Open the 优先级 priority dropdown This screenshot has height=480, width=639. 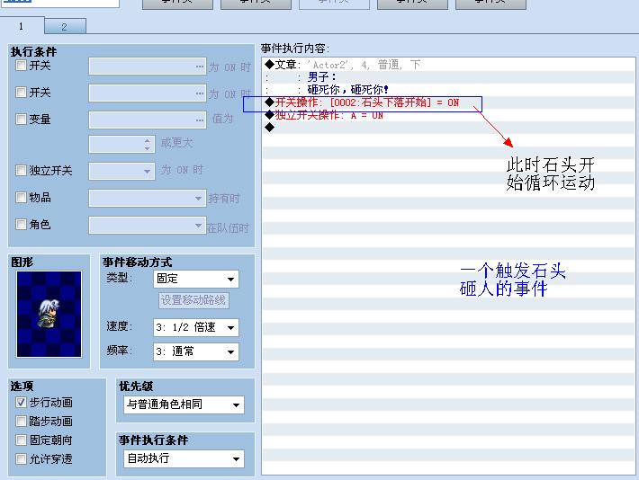click(184, 404)
